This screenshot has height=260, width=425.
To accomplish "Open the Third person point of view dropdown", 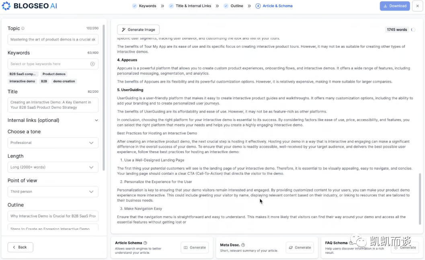I will (53, 191).
